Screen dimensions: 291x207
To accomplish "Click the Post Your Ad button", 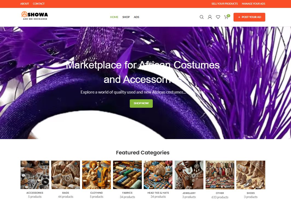I will tap(249, 17).
